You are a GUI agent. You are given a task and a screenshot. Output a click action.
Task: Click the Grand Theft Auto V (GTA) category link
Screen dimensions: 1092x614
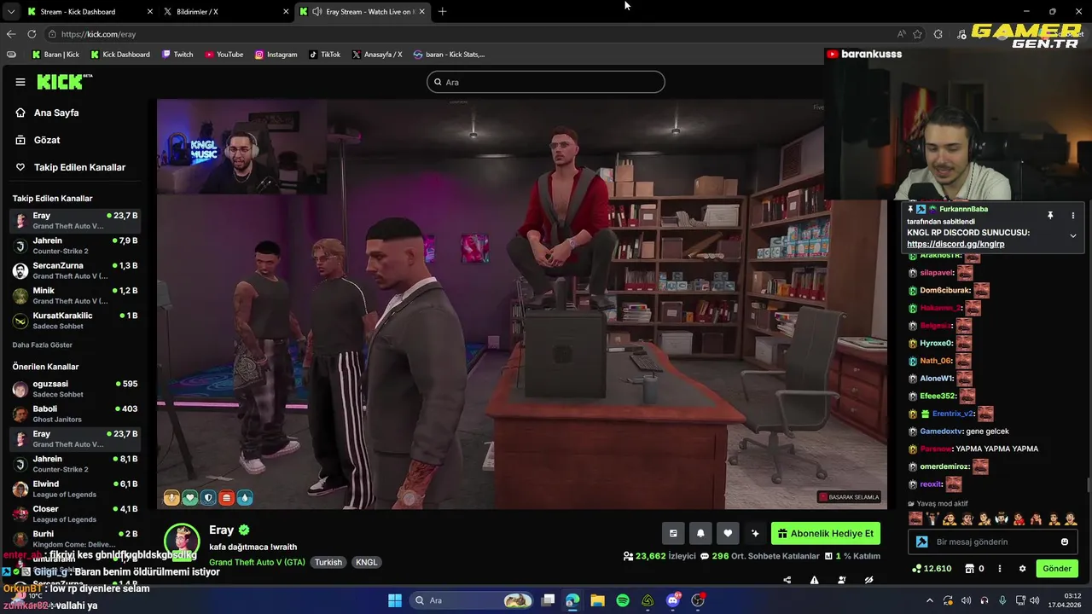click(x=257, y=562)
